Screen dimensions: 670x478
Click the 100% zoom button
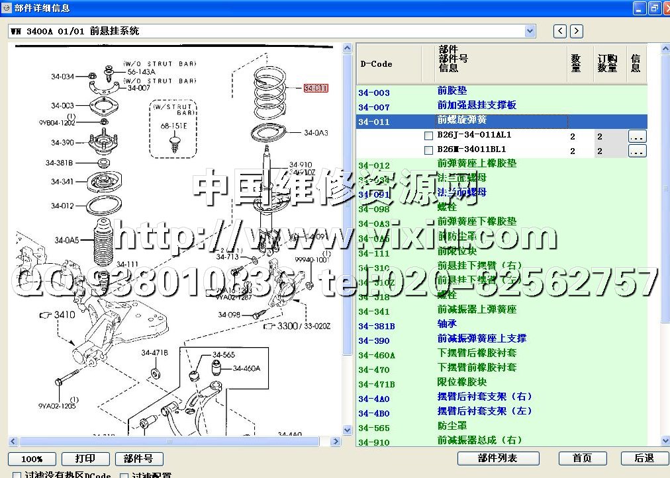[32, 458]
